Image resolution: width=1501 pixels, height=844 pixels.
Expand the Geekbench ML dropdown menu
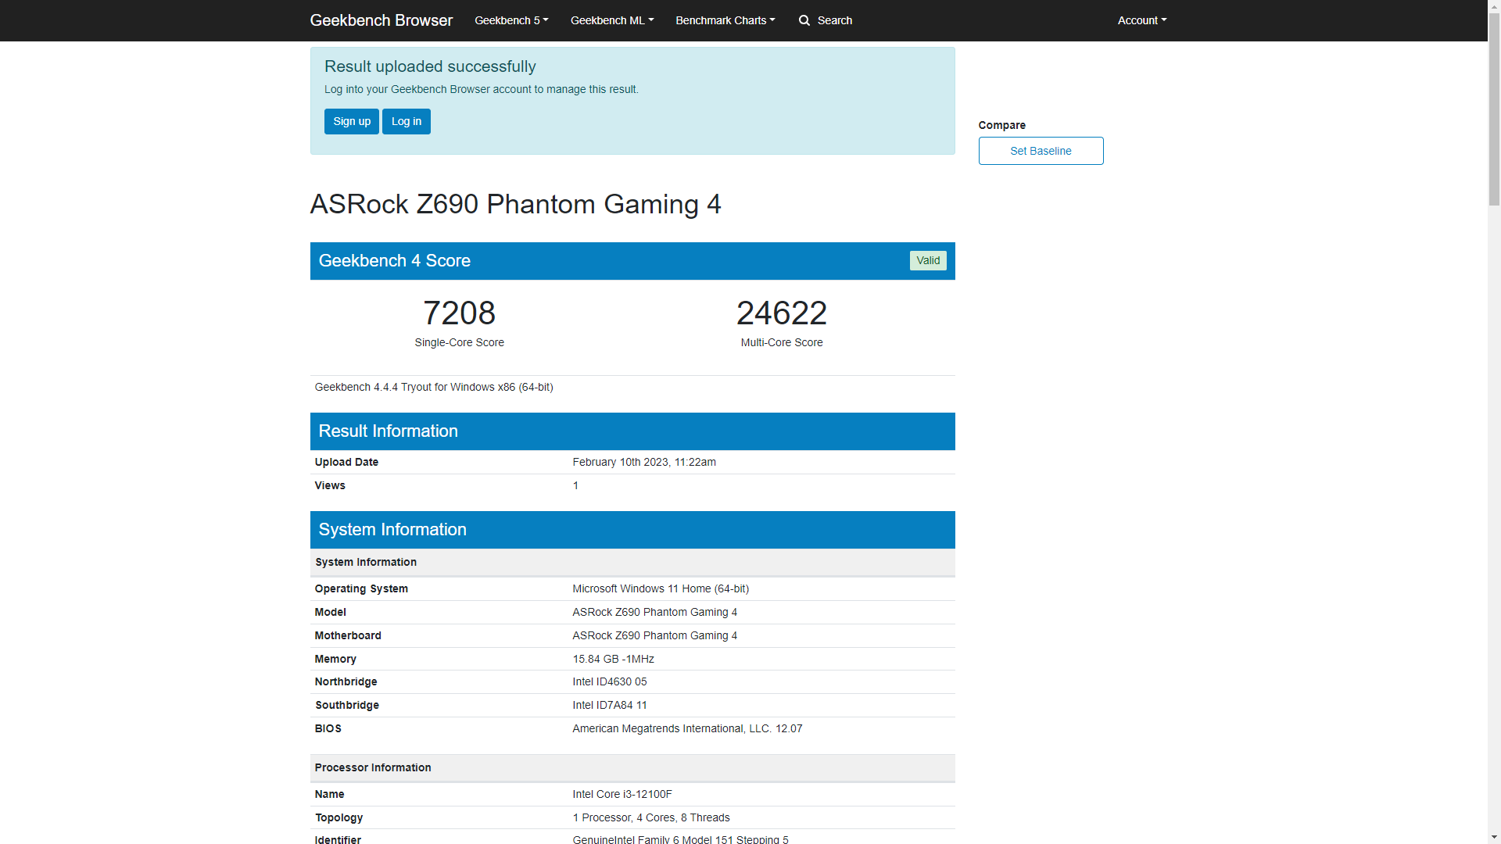click(612, 20)
